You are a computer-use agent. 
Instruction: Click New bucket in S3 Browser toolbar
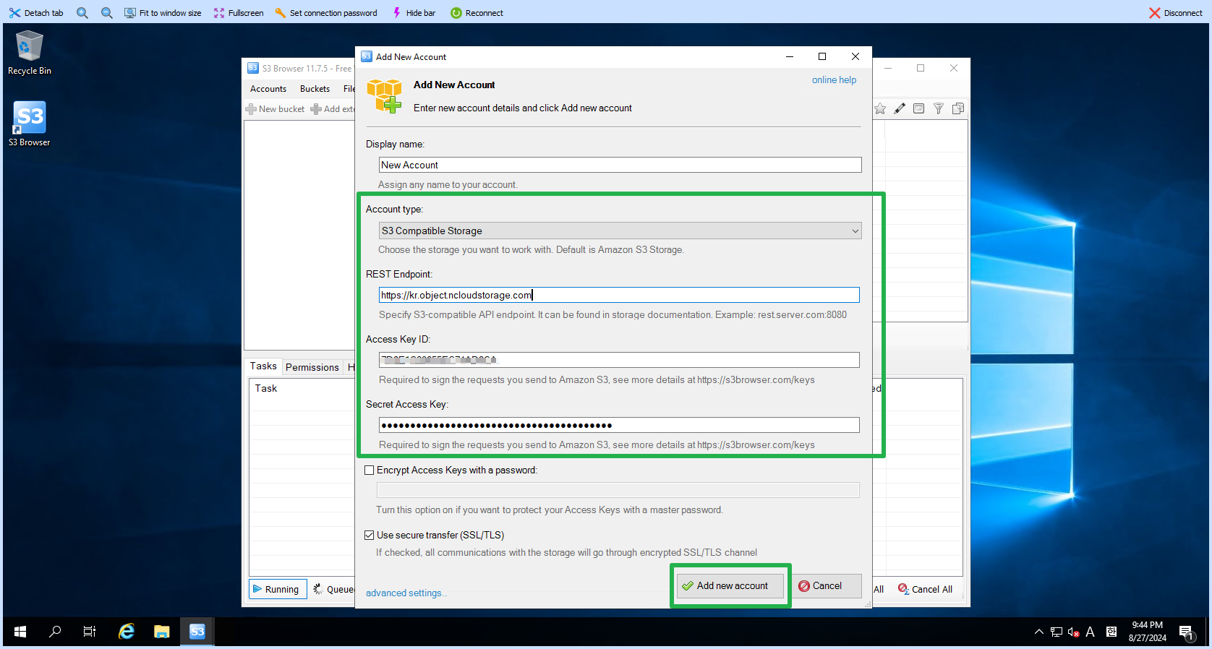click(x=276, y=109)
